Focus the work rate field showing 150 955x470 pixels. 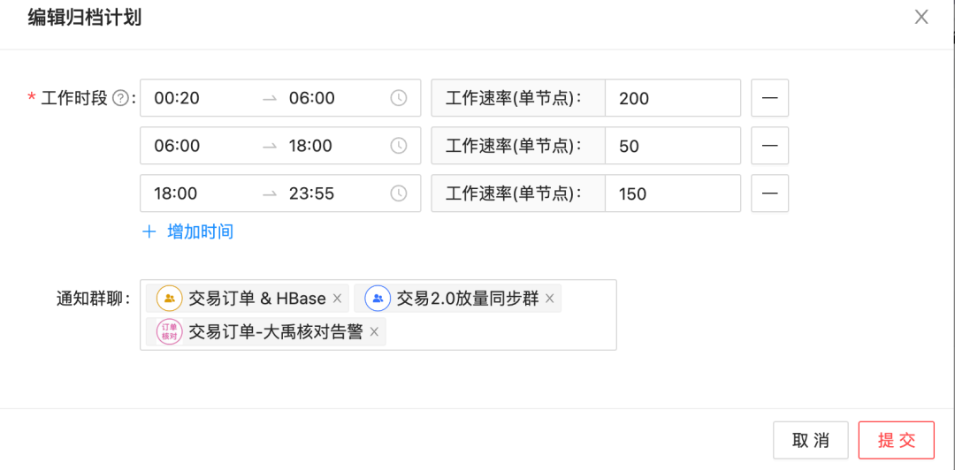[672, 193]
